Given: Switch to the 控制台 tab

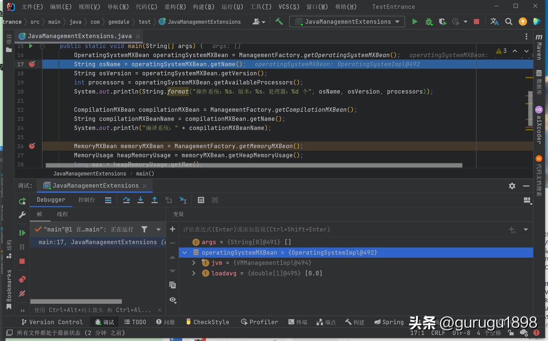Looking at the screenshot, I should 86,199.
